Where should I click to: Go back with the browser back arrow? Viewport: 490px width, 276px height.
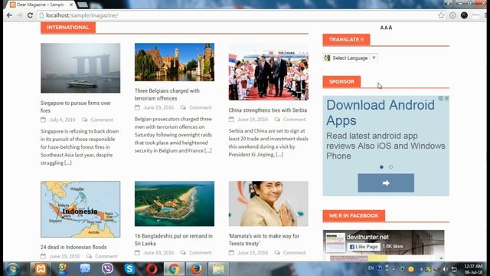point(9,15)
